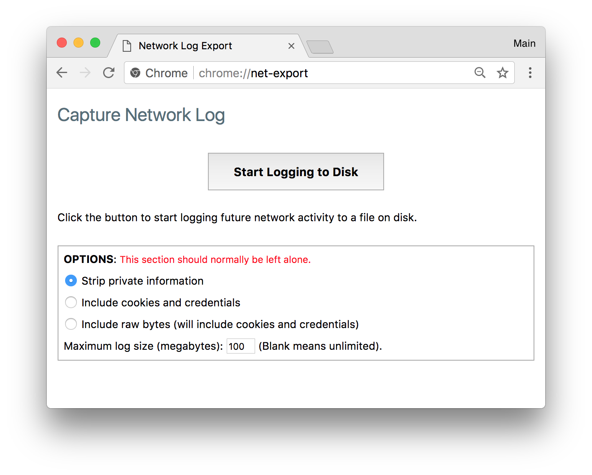Open the Chrome three-dot menu

point(530,73)
